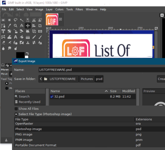Select the Smudge tool

point(9,48)
